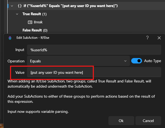Collapse the if userId Equals statement
The image size is (165, 128).
[x=12, y=6]
